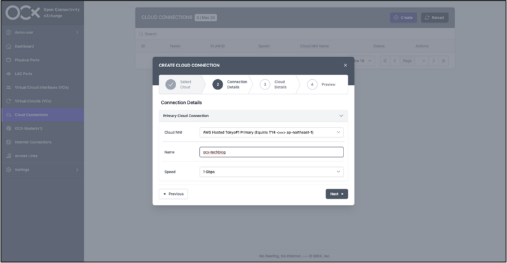The width and height of the screenshot is (507, 263).
Task: Click the Name input field
Action: click(271, 152)
